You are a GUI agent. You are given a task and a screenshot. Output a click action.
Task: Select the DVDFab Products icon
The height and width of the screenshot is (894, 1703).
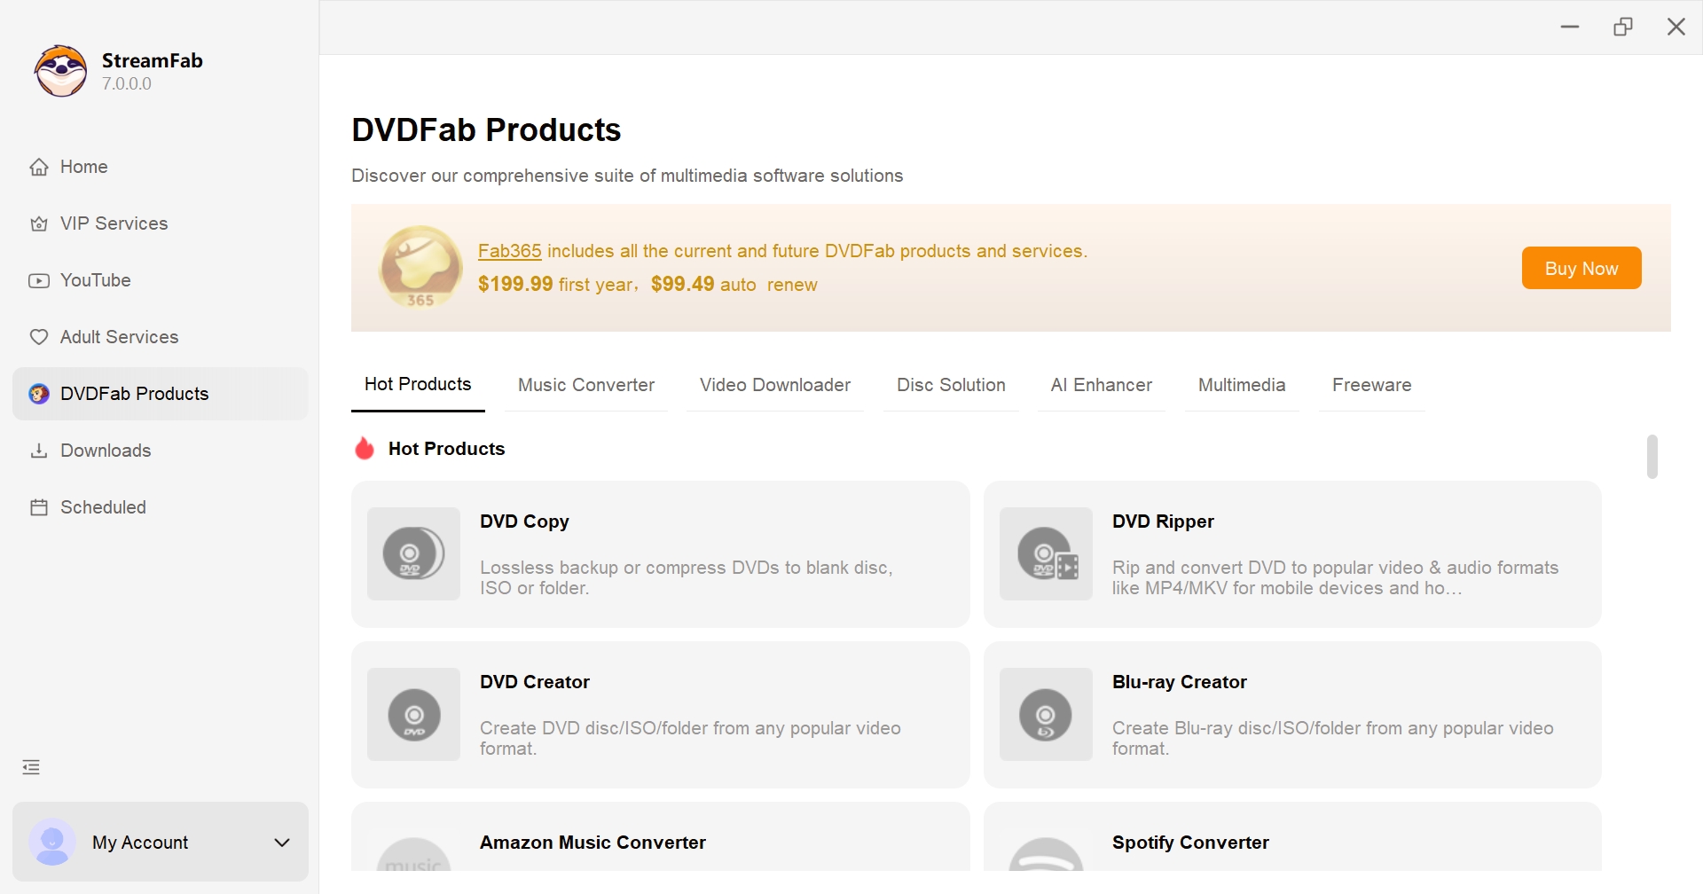click(39, 393)
